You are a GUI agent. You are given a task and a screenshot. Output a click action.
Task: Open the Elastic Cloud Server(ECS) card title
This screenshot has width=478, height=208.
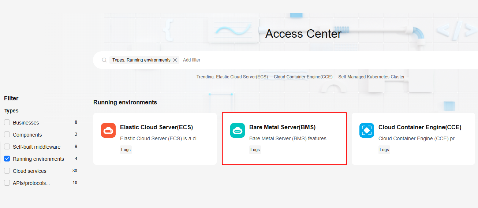tap(156, 127)
